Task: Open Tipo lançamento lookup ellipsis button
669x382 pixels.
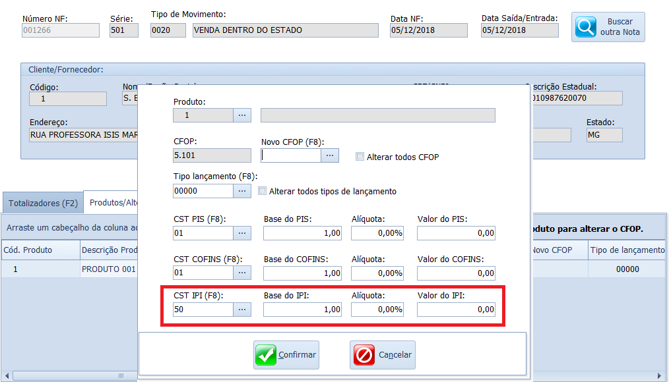Action: (x=242, y=191)
